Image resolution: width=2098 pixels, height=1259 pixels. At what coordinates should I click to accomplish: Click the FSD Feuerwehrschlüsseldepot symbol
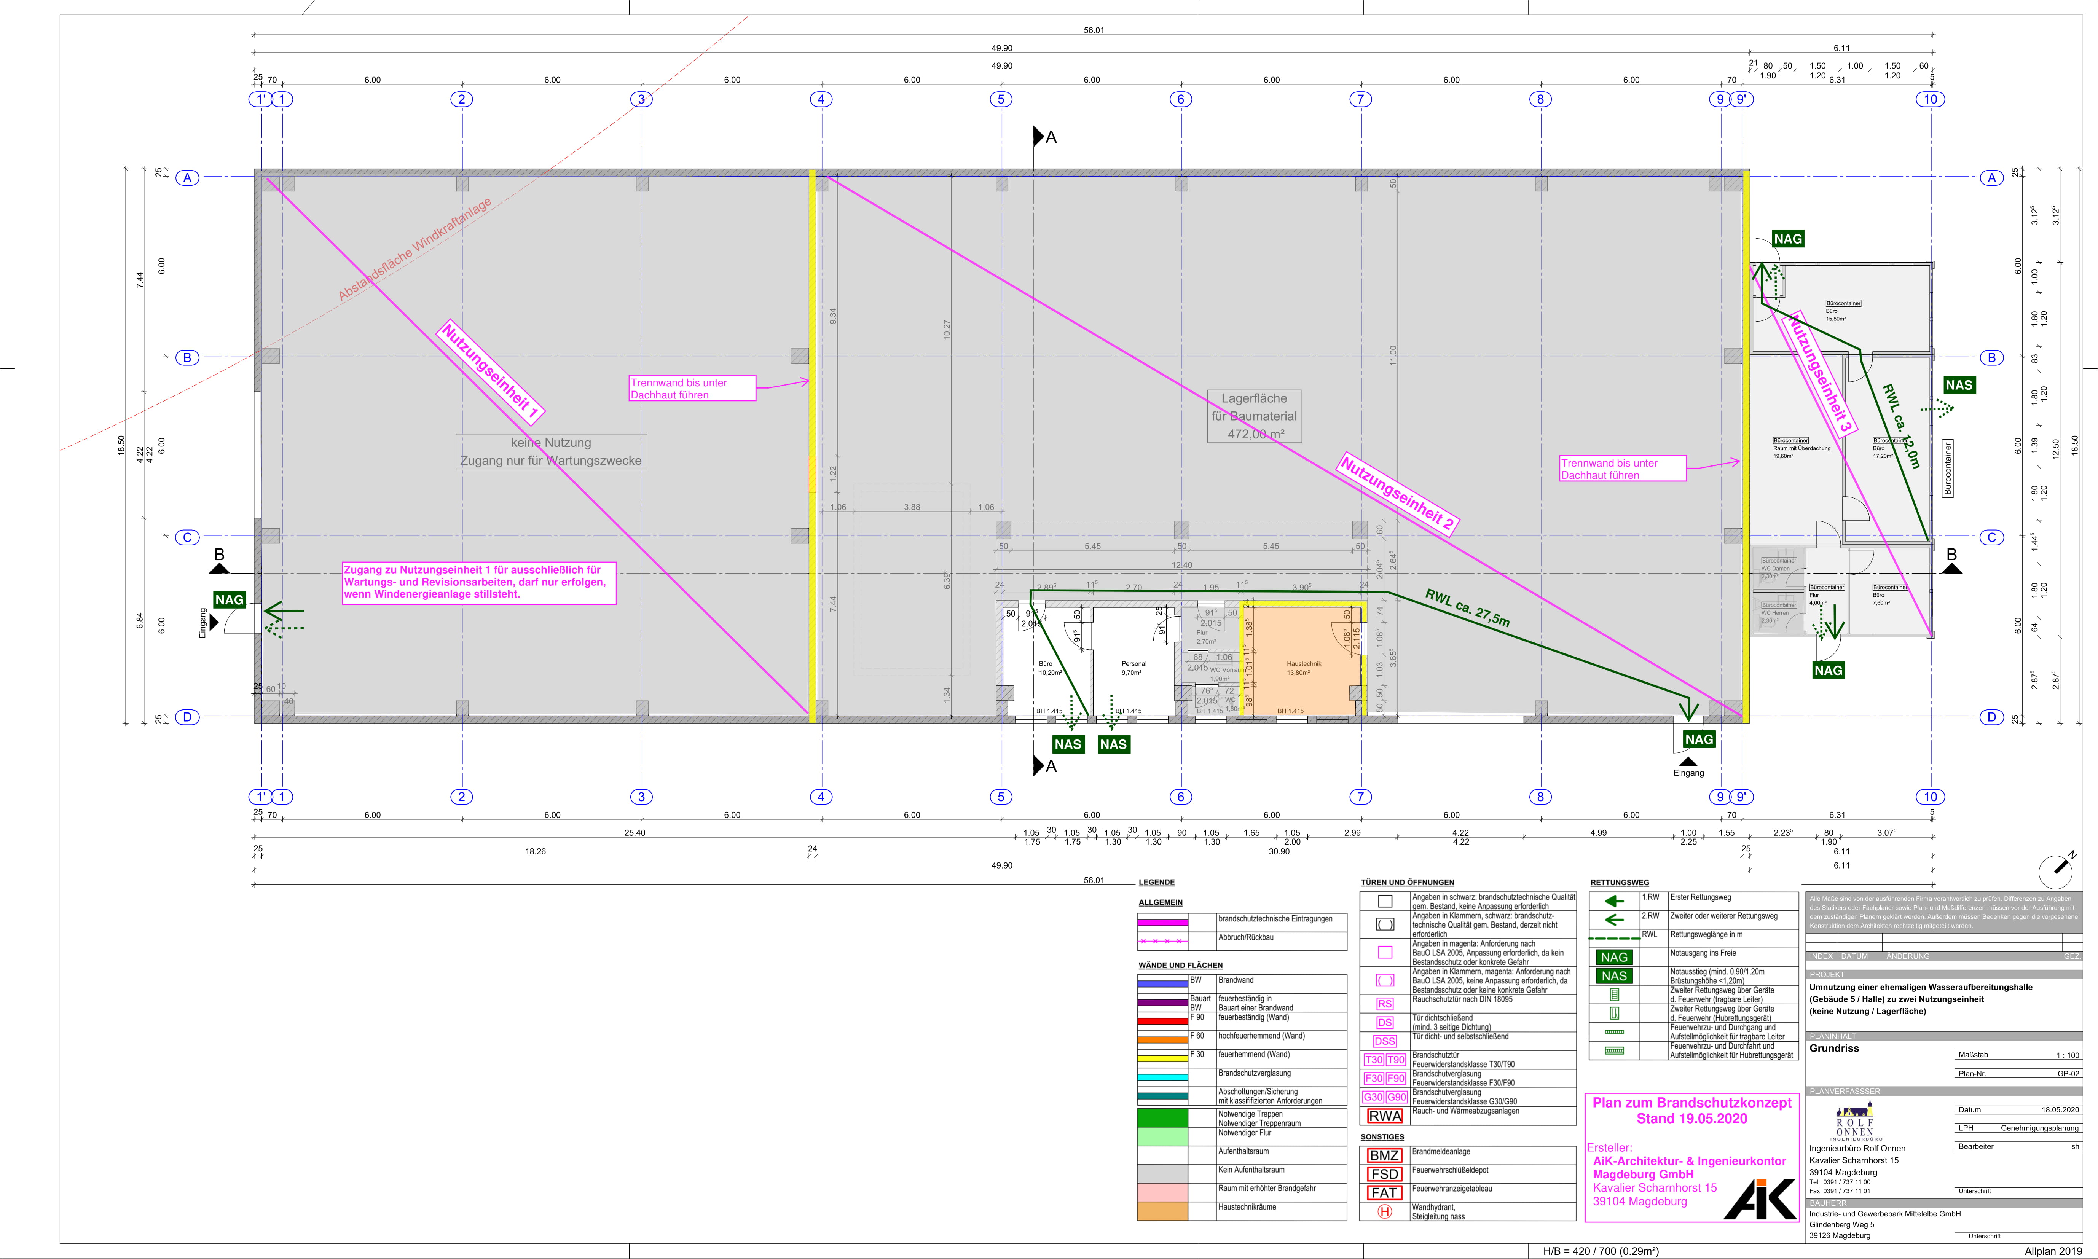click(1385, 1174)
